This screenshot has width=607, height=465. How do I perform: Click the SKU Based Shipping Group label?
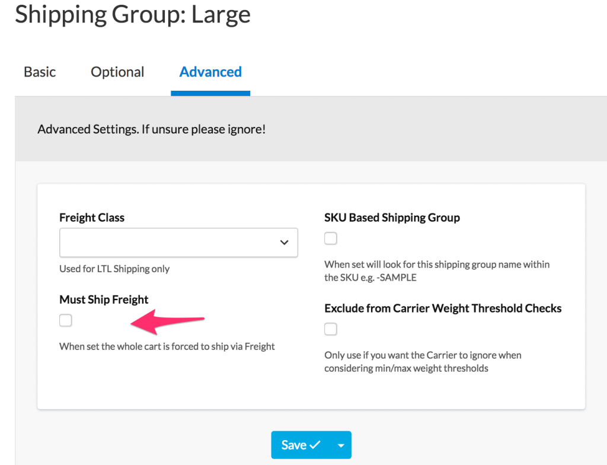click(392, 218)
